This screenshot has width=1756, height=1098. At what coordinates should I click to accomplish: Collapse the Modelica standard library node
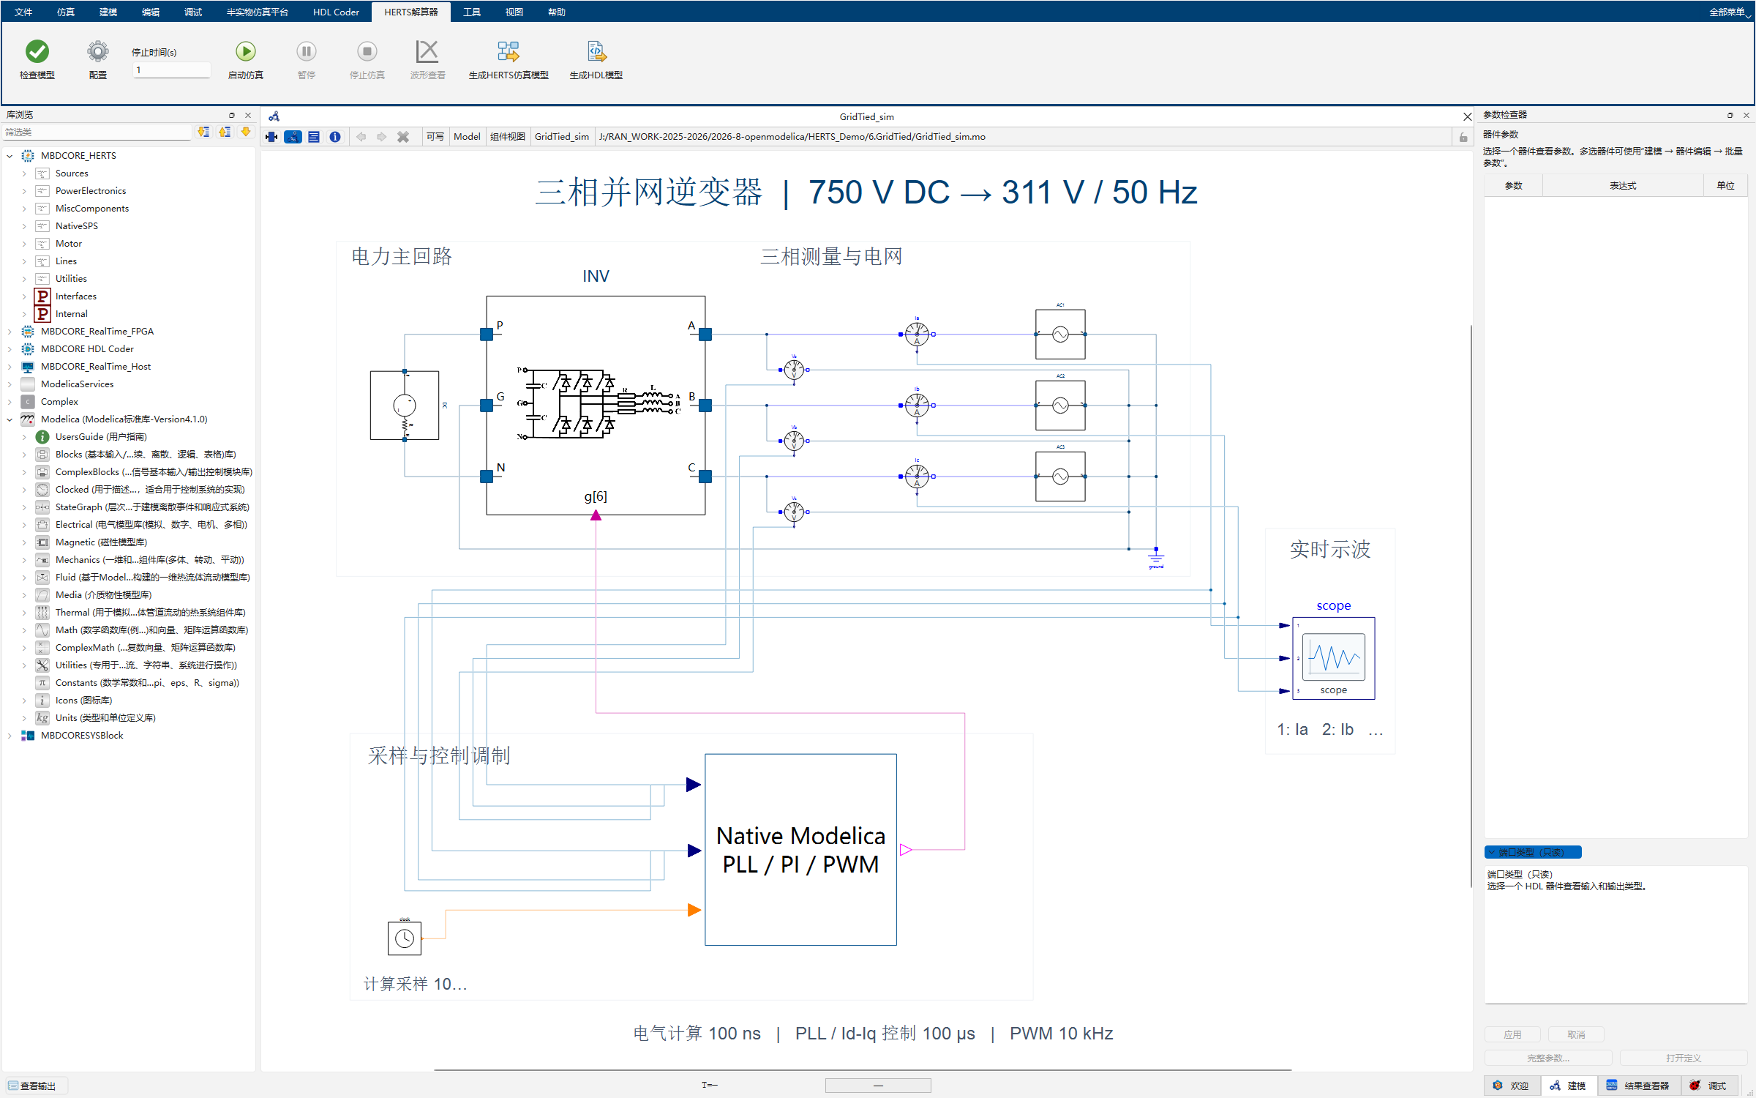click(10, 419)
